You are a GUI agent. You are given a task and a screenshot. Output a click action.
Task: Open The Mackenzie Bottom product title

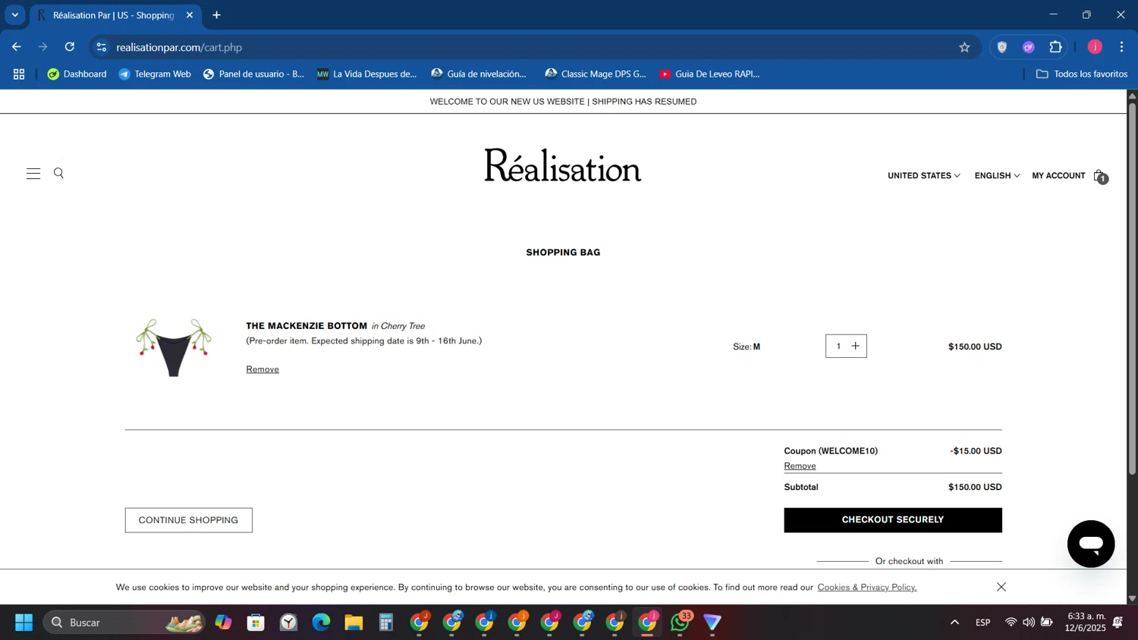pyautogui.click(x=307, y=326)
